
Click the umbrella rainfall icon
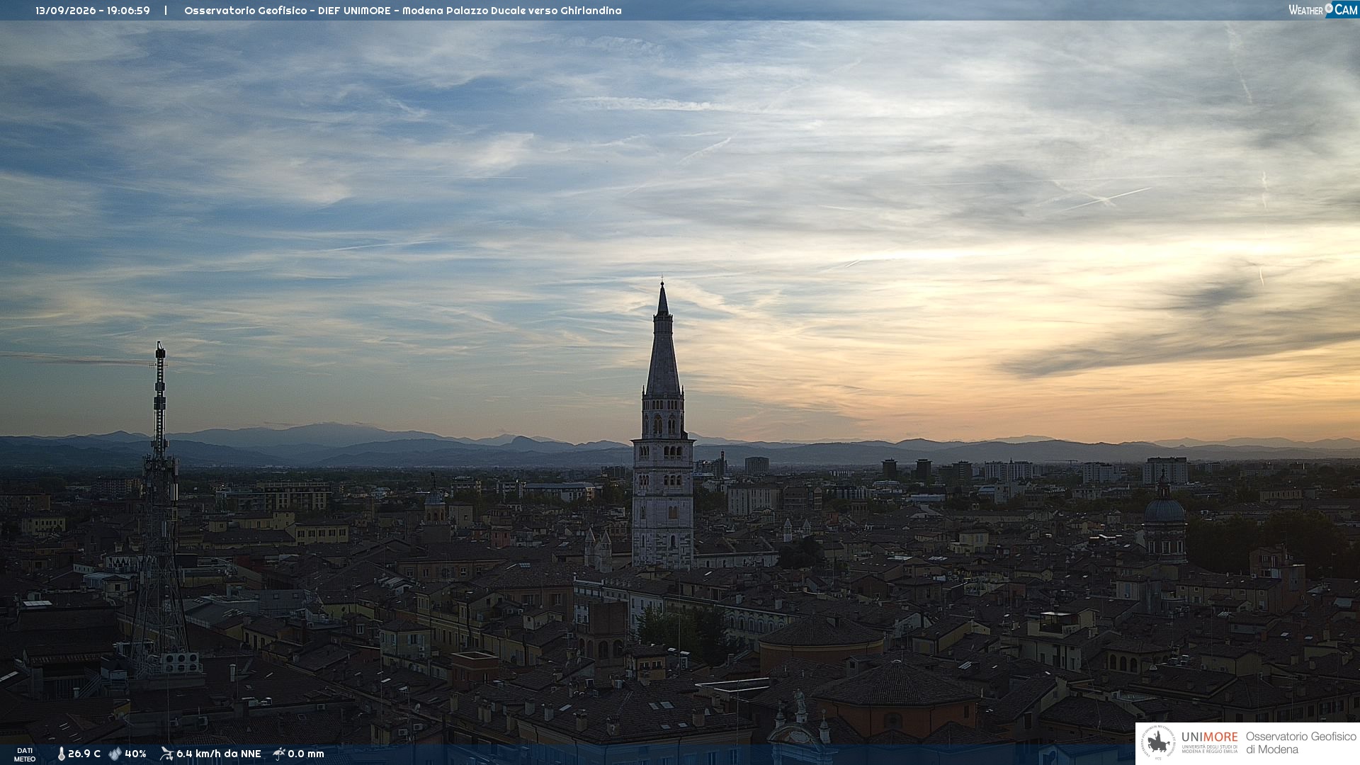point(279,754)
